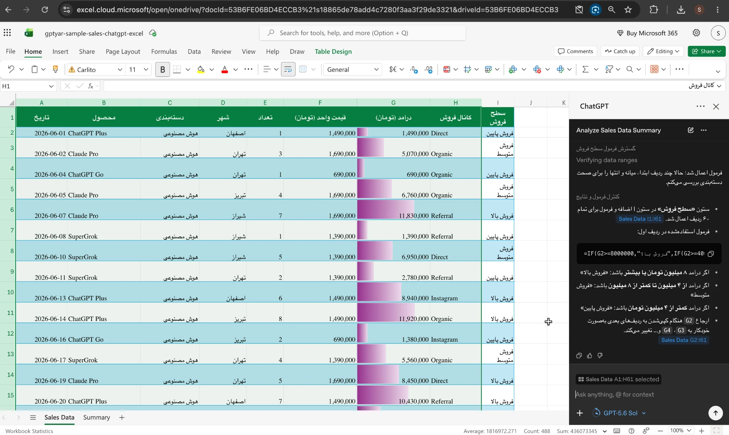Image resolution: width=729 pixels, height=435 pixels.
Task: Switch to the Formulas tab
Action: pos(164,51)
